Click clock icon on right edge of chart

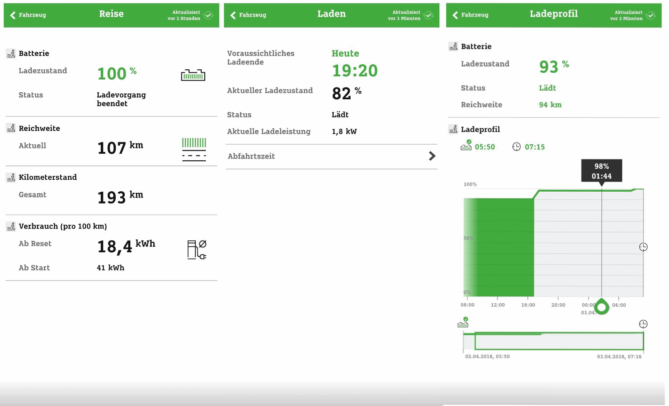pos(643,247)
